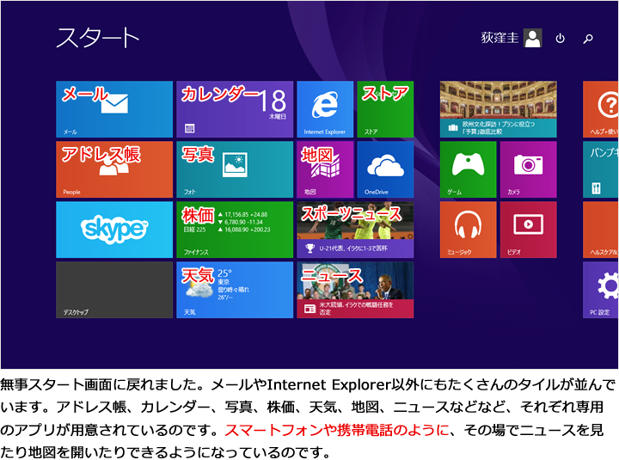Click the 米大統領 news headline
Image resolution: width=619 pixels, height=460 pixels.
coord(357,309)
